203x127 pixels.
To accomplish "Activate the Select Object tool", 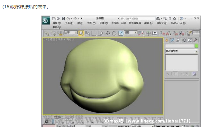I will point(81,33).
